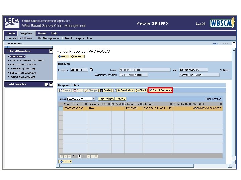Image resolution: width=241 pixels, height=180 pixels.
Task: Sort by Changed By column arrows
Action: click(141, 104)
